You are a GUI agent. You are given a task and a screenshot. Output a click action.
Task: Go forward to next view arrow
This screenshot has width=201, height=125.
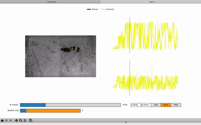pos(10,120)
